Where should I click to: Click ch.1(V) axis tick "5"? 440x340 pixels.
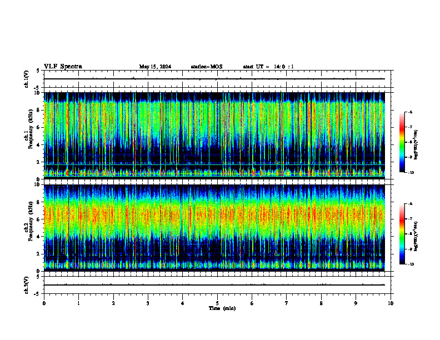[x=38, y=71]
